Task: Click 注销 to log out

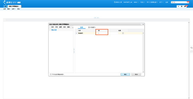Action: pos(167,2)
